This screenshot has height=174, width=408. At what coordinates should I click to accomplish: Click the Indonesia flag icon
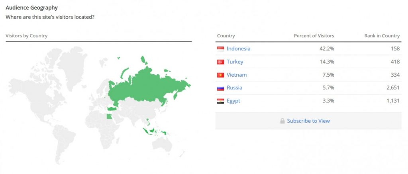coord(220,49)
